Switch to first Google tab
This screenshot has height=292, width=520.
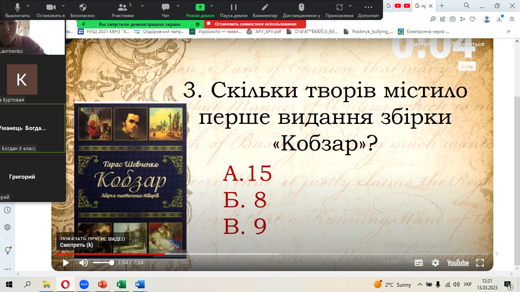389,6
